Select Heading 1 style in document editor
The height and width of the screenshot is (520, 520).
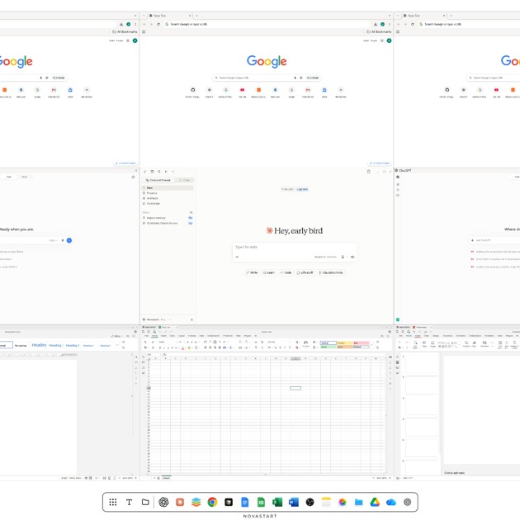tap(39, 345)
